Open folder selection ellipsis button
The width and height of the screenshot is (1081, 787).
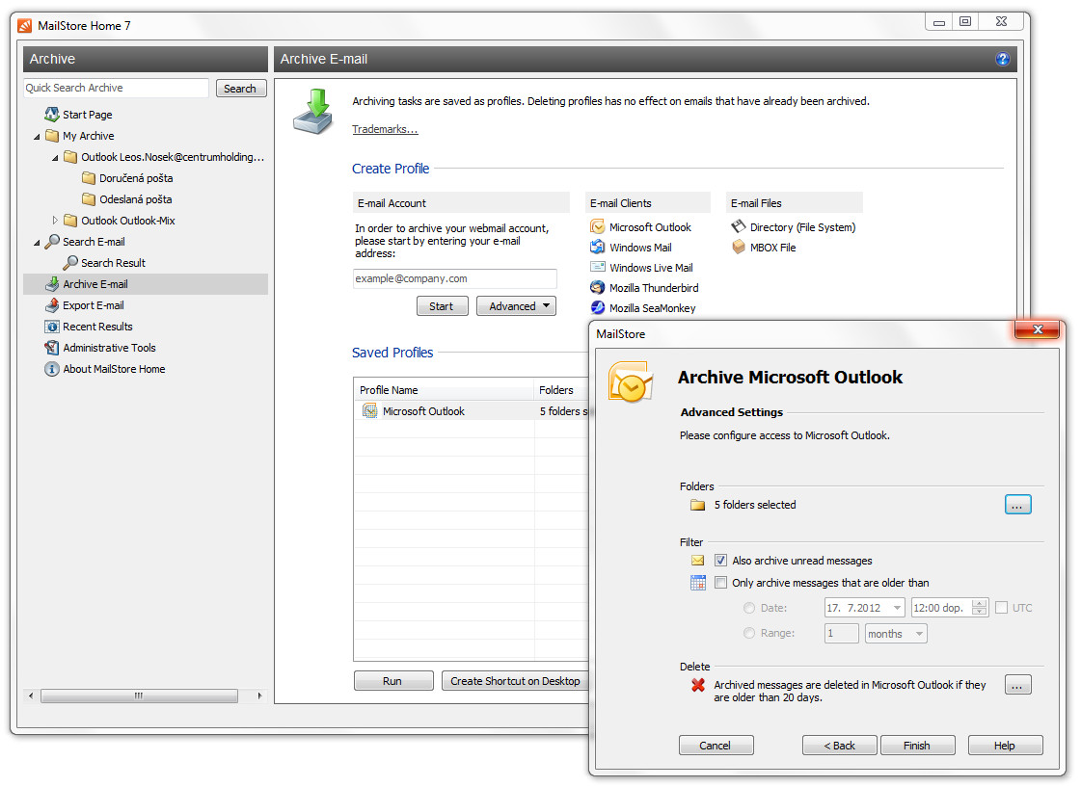tap(1017, 505)
